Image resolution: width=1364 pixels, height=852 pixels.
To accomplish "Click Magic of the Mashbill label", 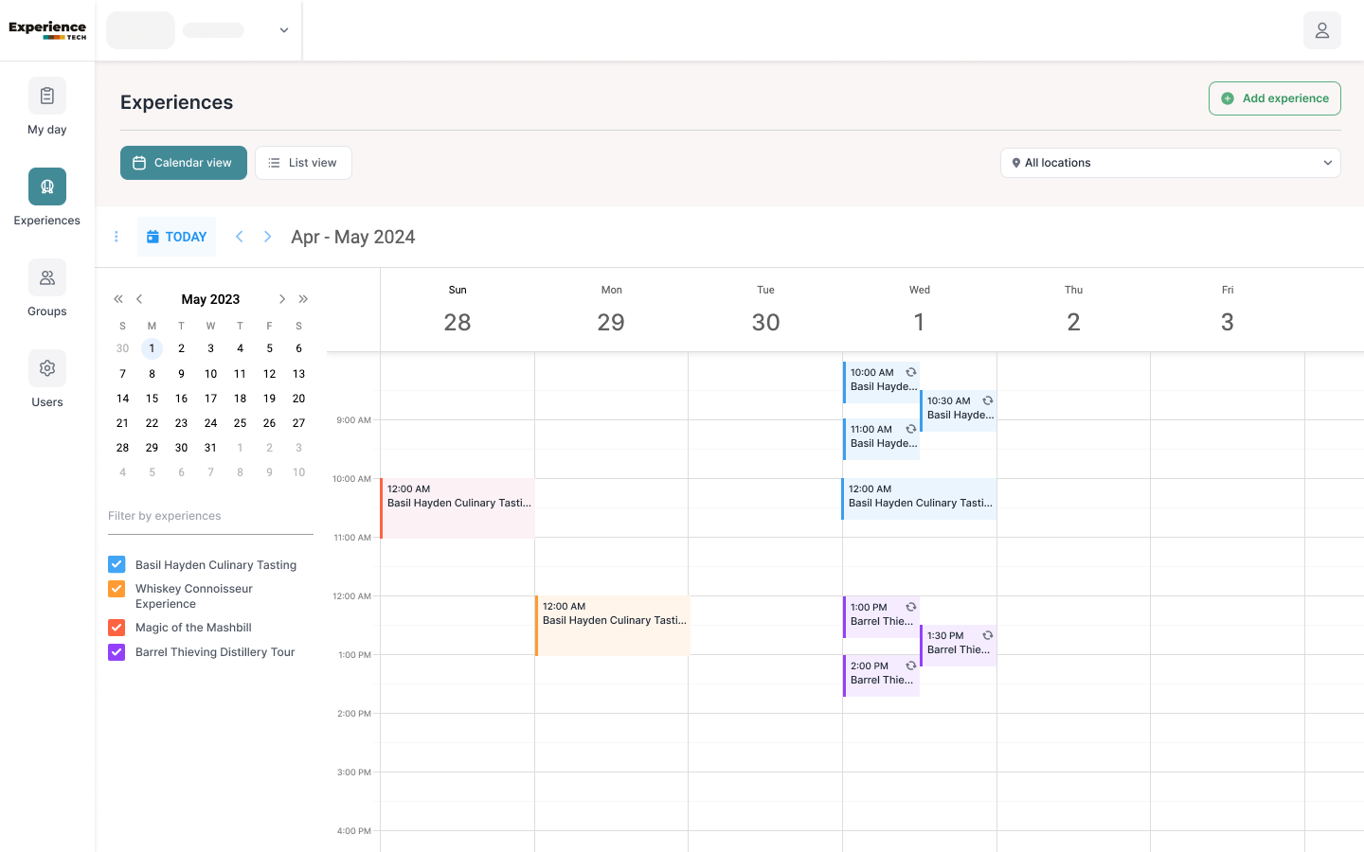I will pyautogui.click(x=193, y=628).
